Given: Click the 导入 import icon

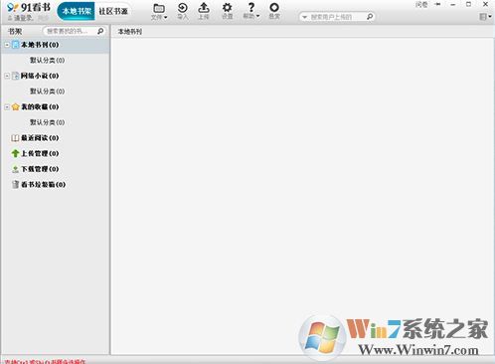Looking at the screenshot, I should click(182, 11).
